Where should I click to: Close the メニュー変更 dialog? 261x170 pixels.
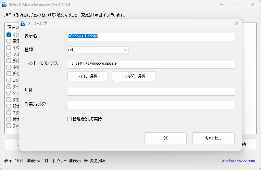(x=237, y=23)
